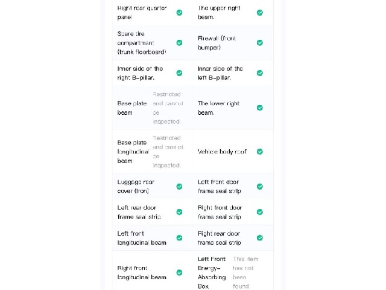Click check for Right rear door frame seal strip
The width and height of the screenshot is (386, 290).
point(260,237)
